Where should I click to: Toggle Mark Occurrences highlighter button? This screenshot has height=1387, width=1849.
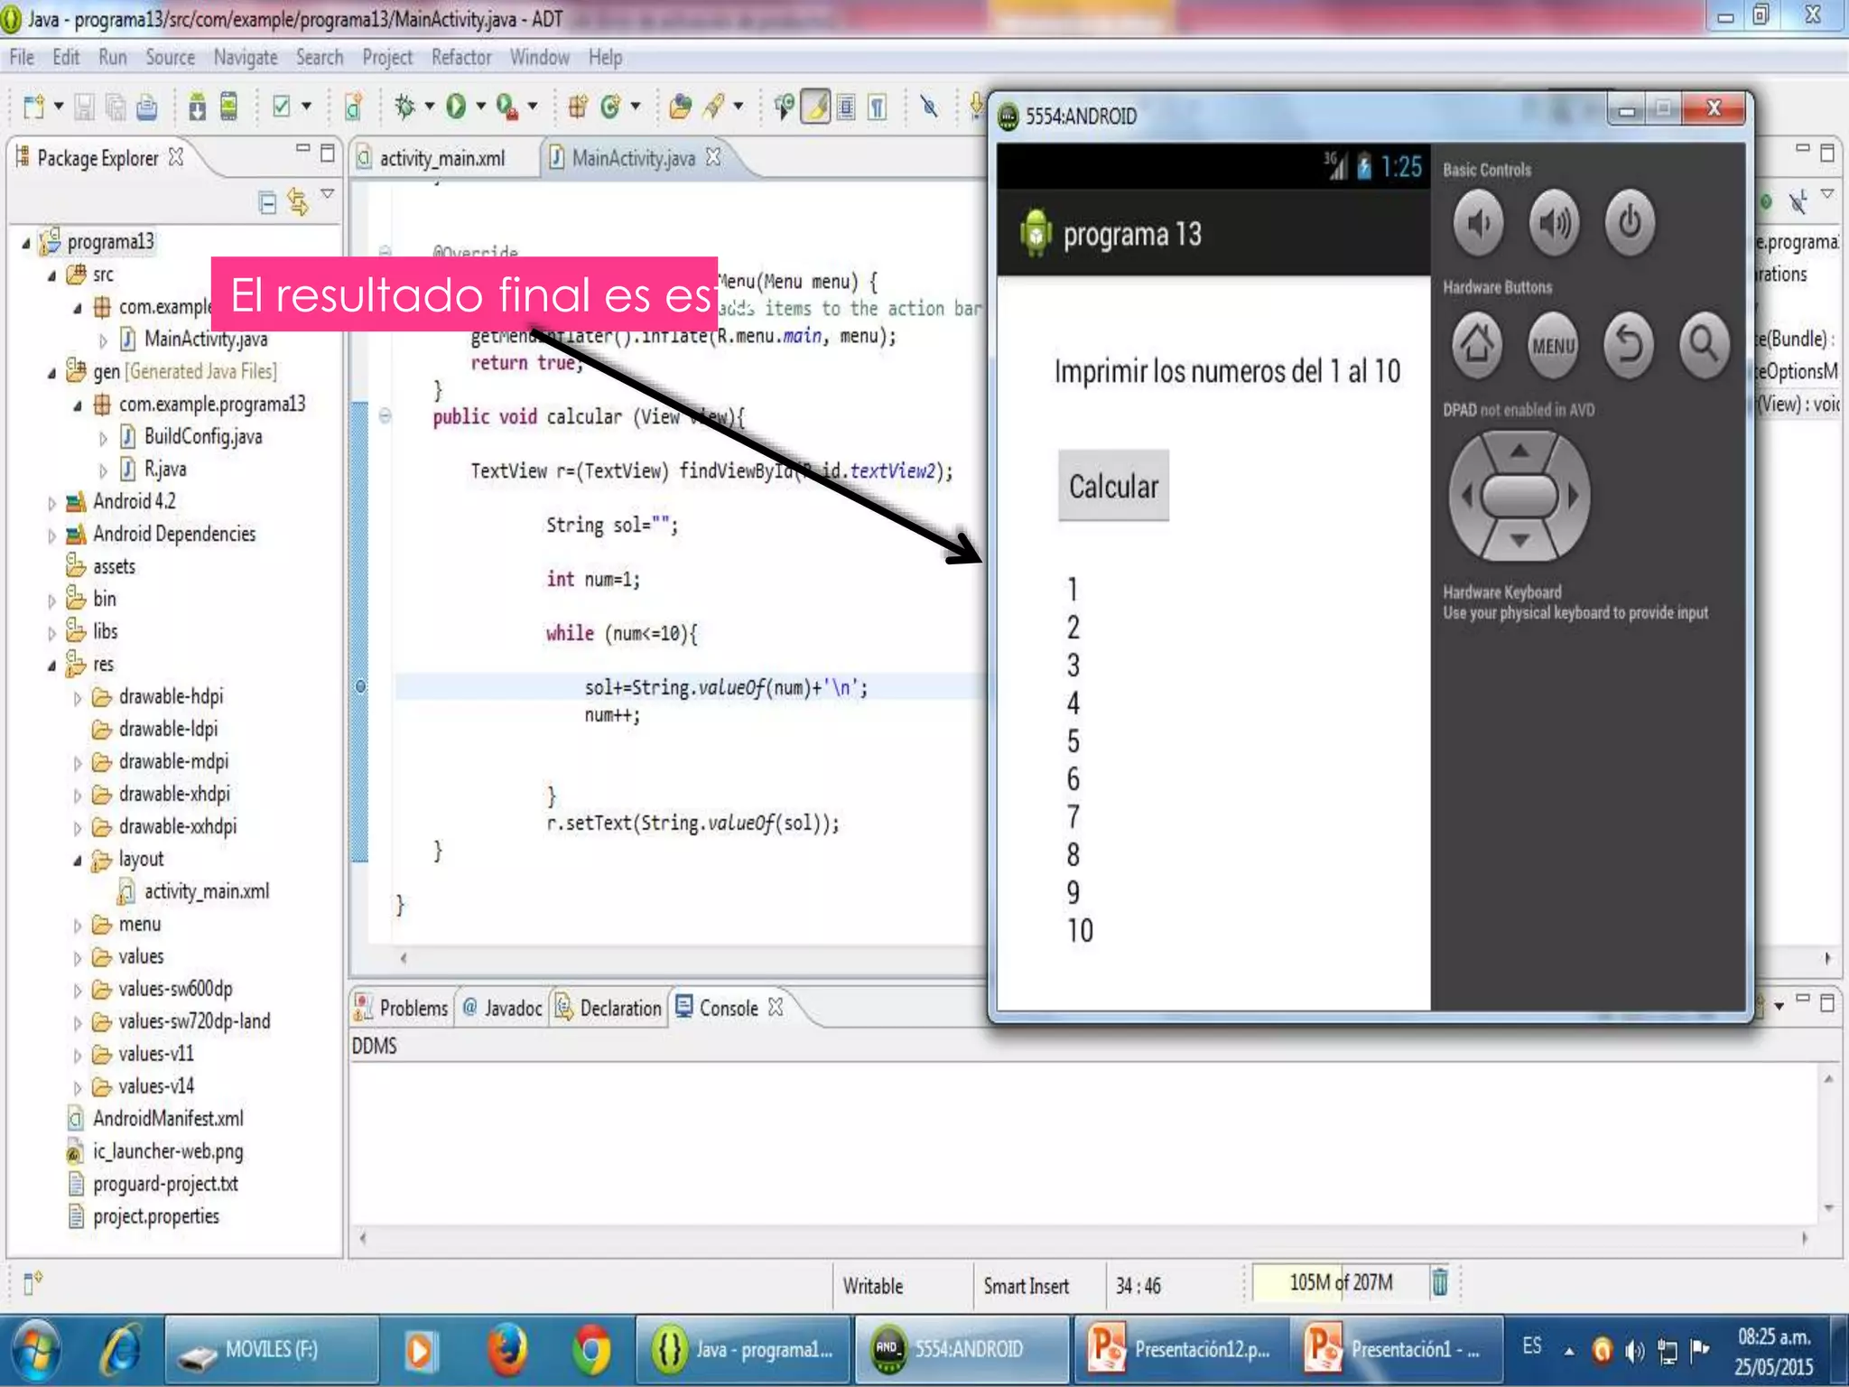(x=815, y=107)
